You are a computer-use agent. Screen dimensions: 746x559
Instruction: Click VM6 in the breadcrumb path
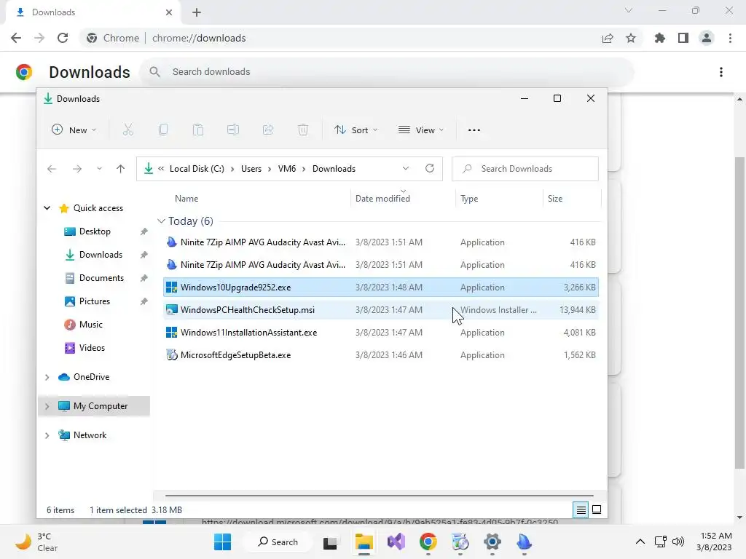tap(287, 169)
